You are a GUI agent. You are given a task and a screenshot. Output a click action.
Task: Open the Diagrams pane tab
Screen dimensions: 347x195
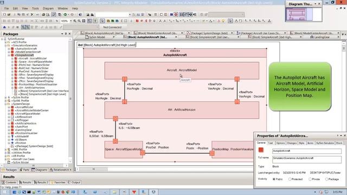(x=40, y=170)
